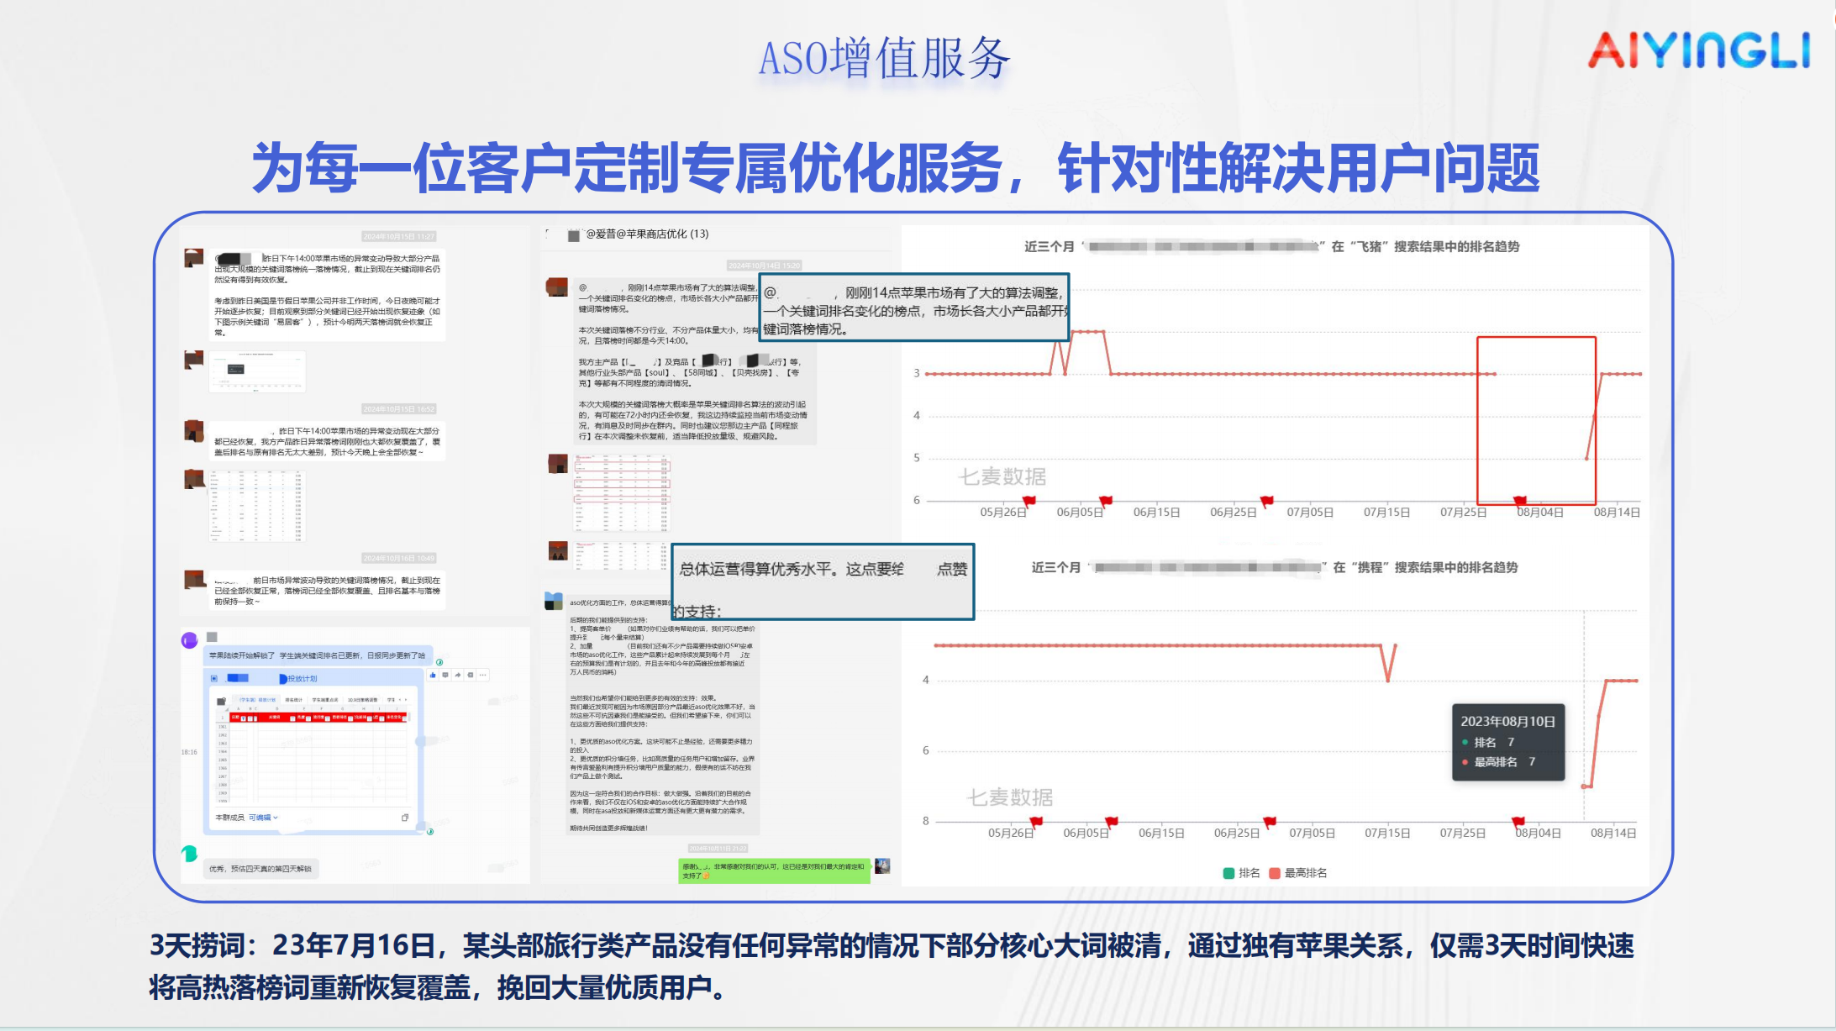Open the chart image thumbnail in the left chat
The width and height of the screenshot is (1836, 1031).
[x=257, y=371]
